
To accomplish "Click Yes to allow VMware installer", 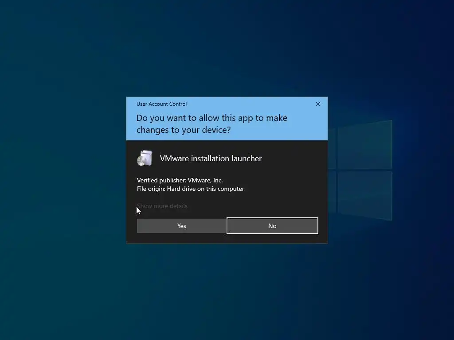I will 181,226.
